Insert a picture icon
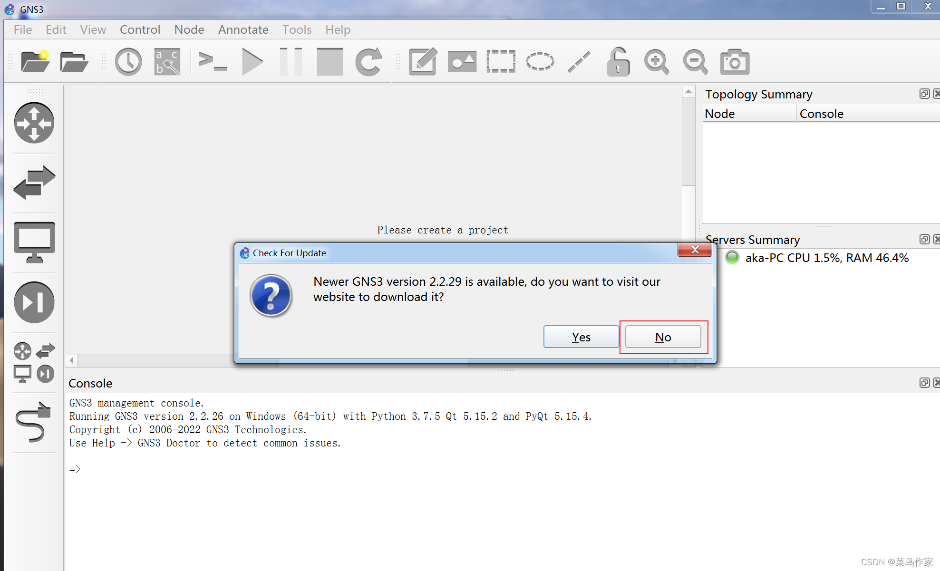 pyautogui.click(x=462, y=62)
